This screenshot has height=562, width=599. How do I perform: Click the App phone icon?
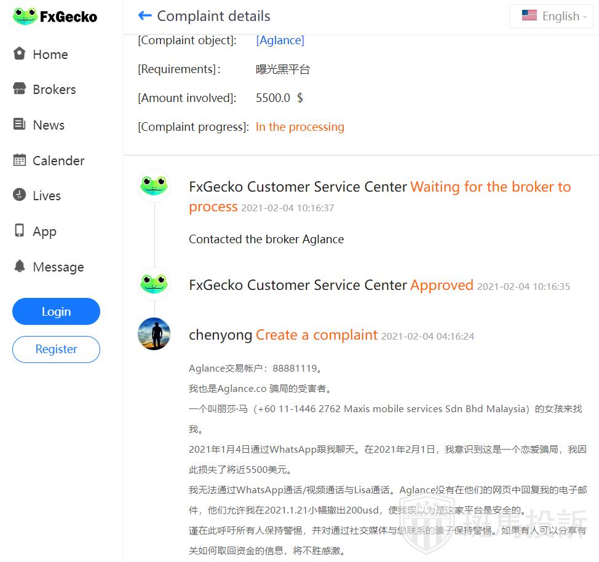click(x=20, y=231)
